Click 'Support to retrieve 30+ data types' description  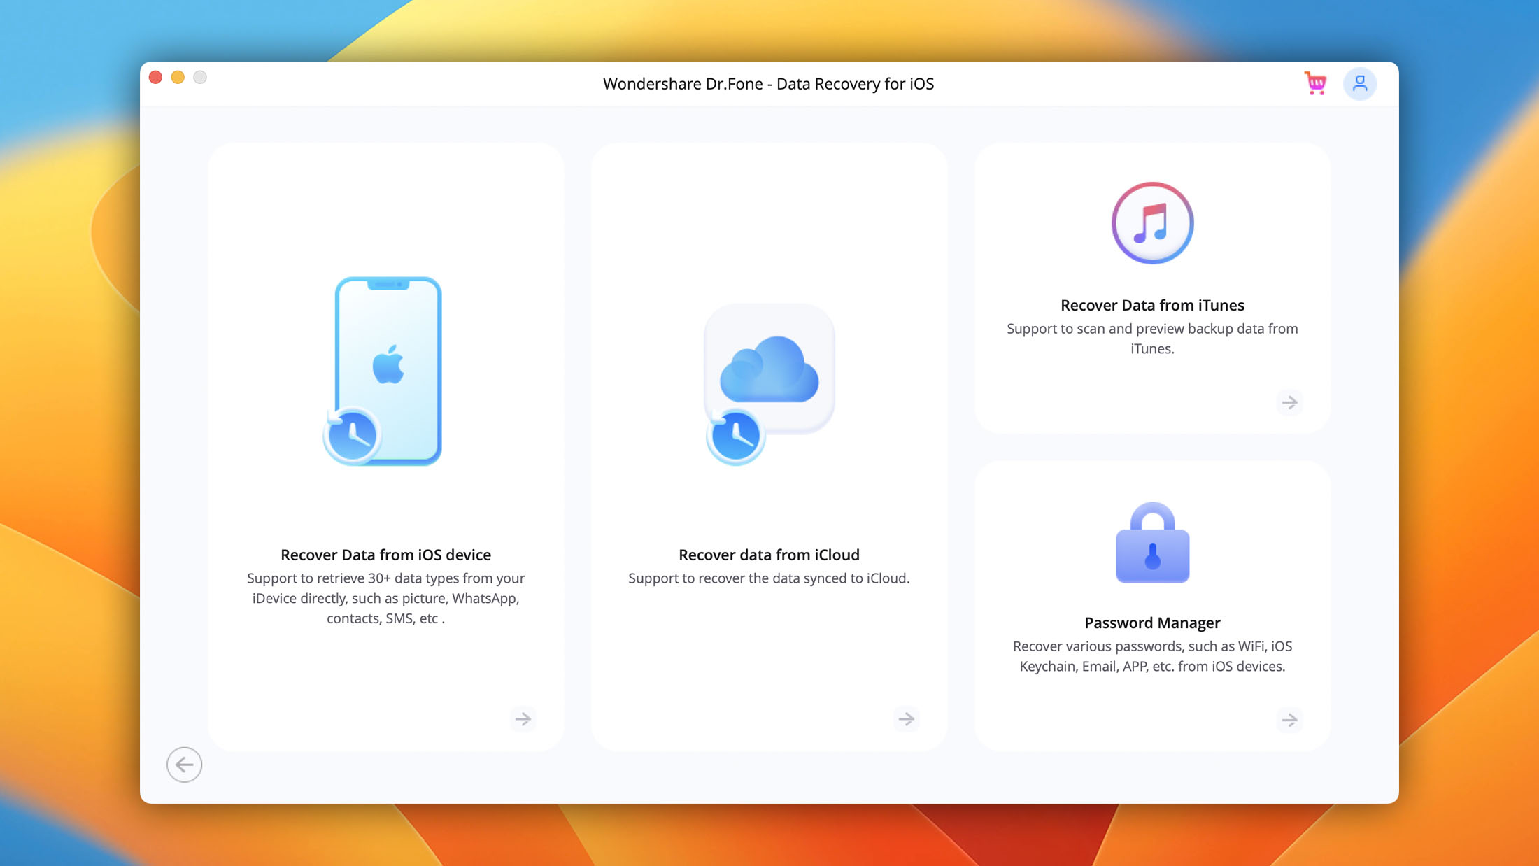tap(386, 598)
